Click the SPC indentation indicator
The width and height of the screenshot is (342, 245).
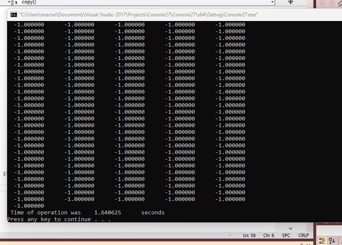tap(286, 235)
